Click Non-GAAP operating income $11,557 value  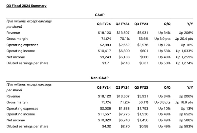point(105,114)
